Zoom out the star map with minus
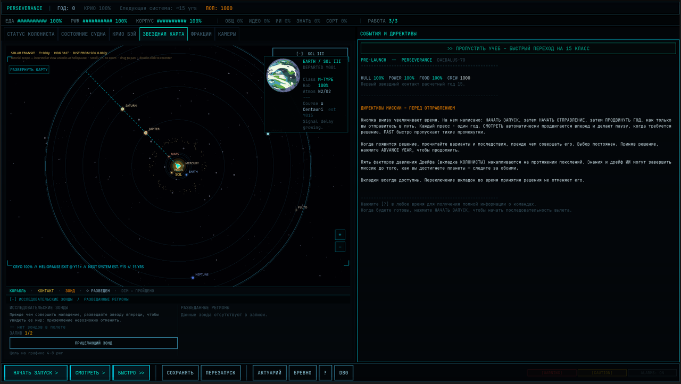The height and width of the screenshot is (384, 681). (x=340, y=247)
